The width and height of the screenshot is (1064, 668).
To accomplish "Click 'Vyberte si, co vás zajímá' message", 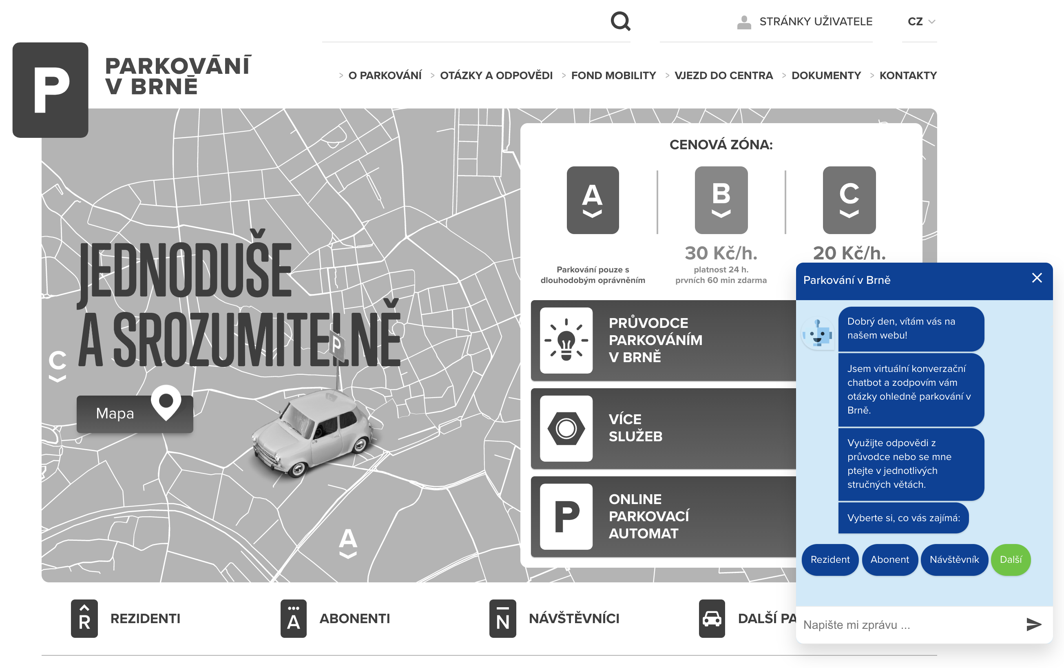I will pyautogui.click(x=903, y=518).
